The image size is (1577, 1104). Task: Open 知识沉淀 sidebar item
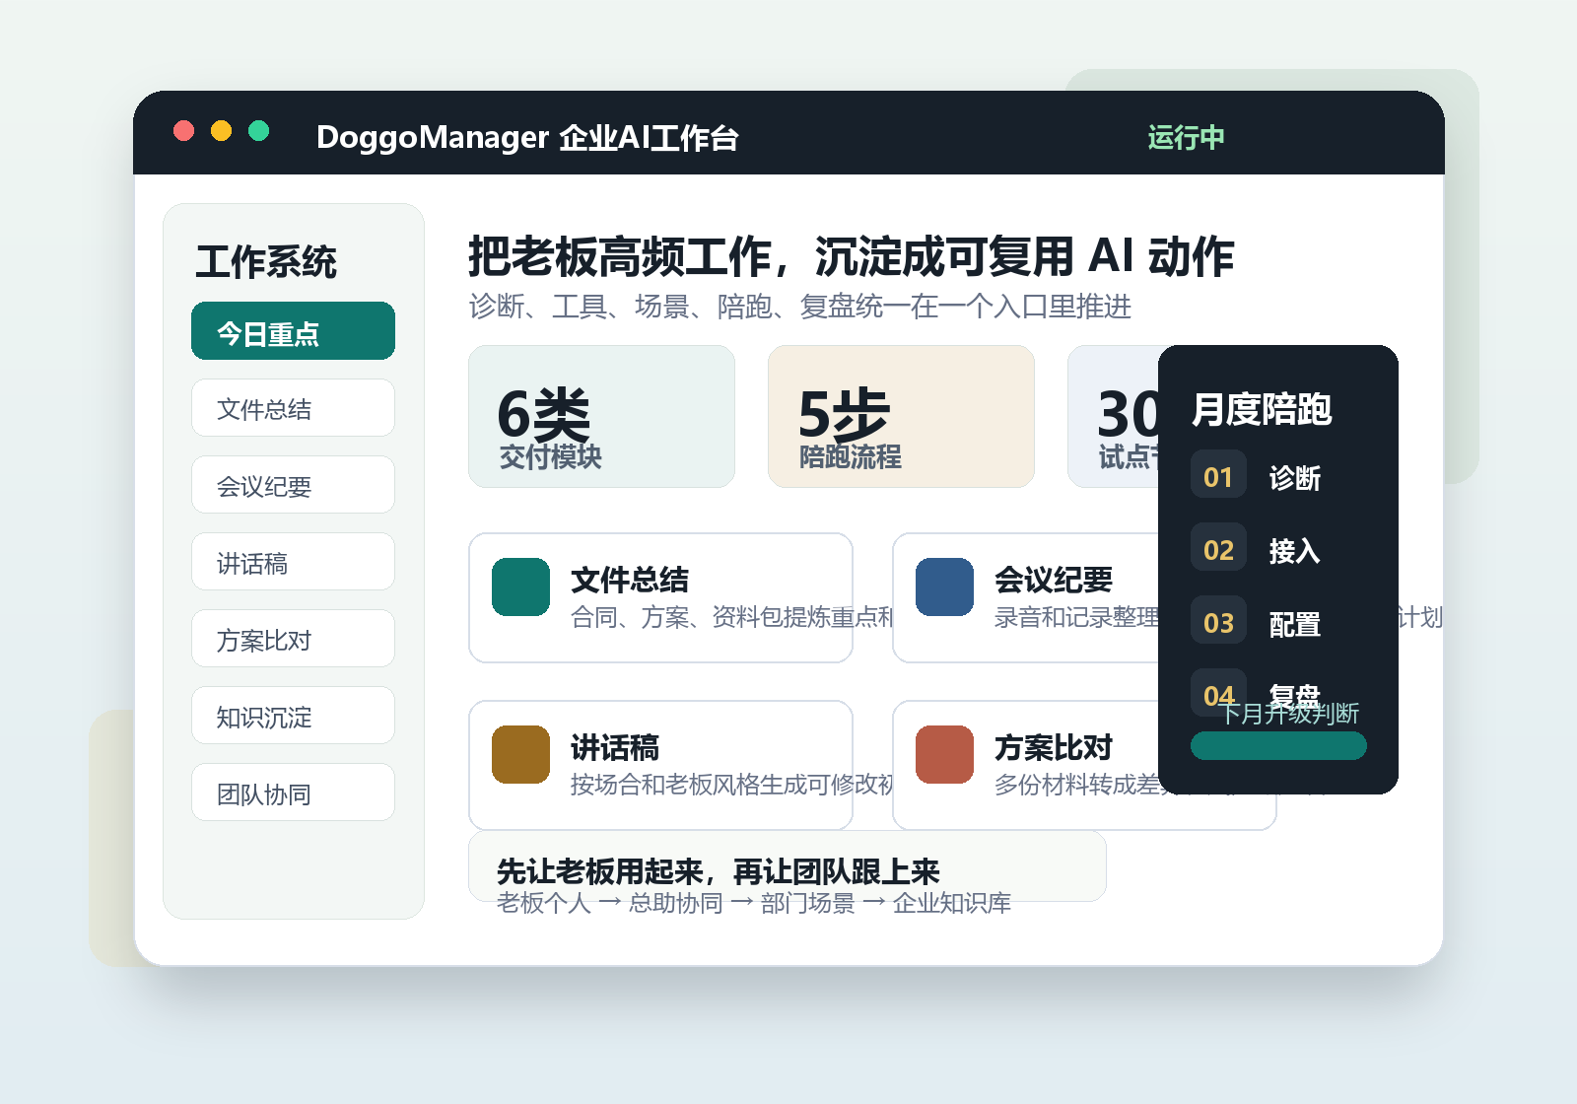[293, 716]
